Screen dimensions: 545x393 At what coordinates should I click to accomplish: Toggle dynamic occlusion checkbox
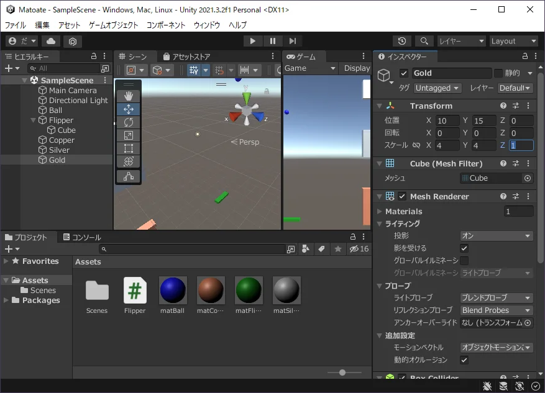(x=464, y=360)
